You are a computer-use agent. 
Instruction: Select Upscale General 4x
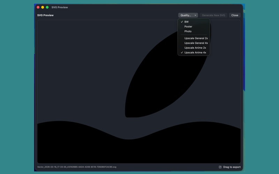coord(194,43)
